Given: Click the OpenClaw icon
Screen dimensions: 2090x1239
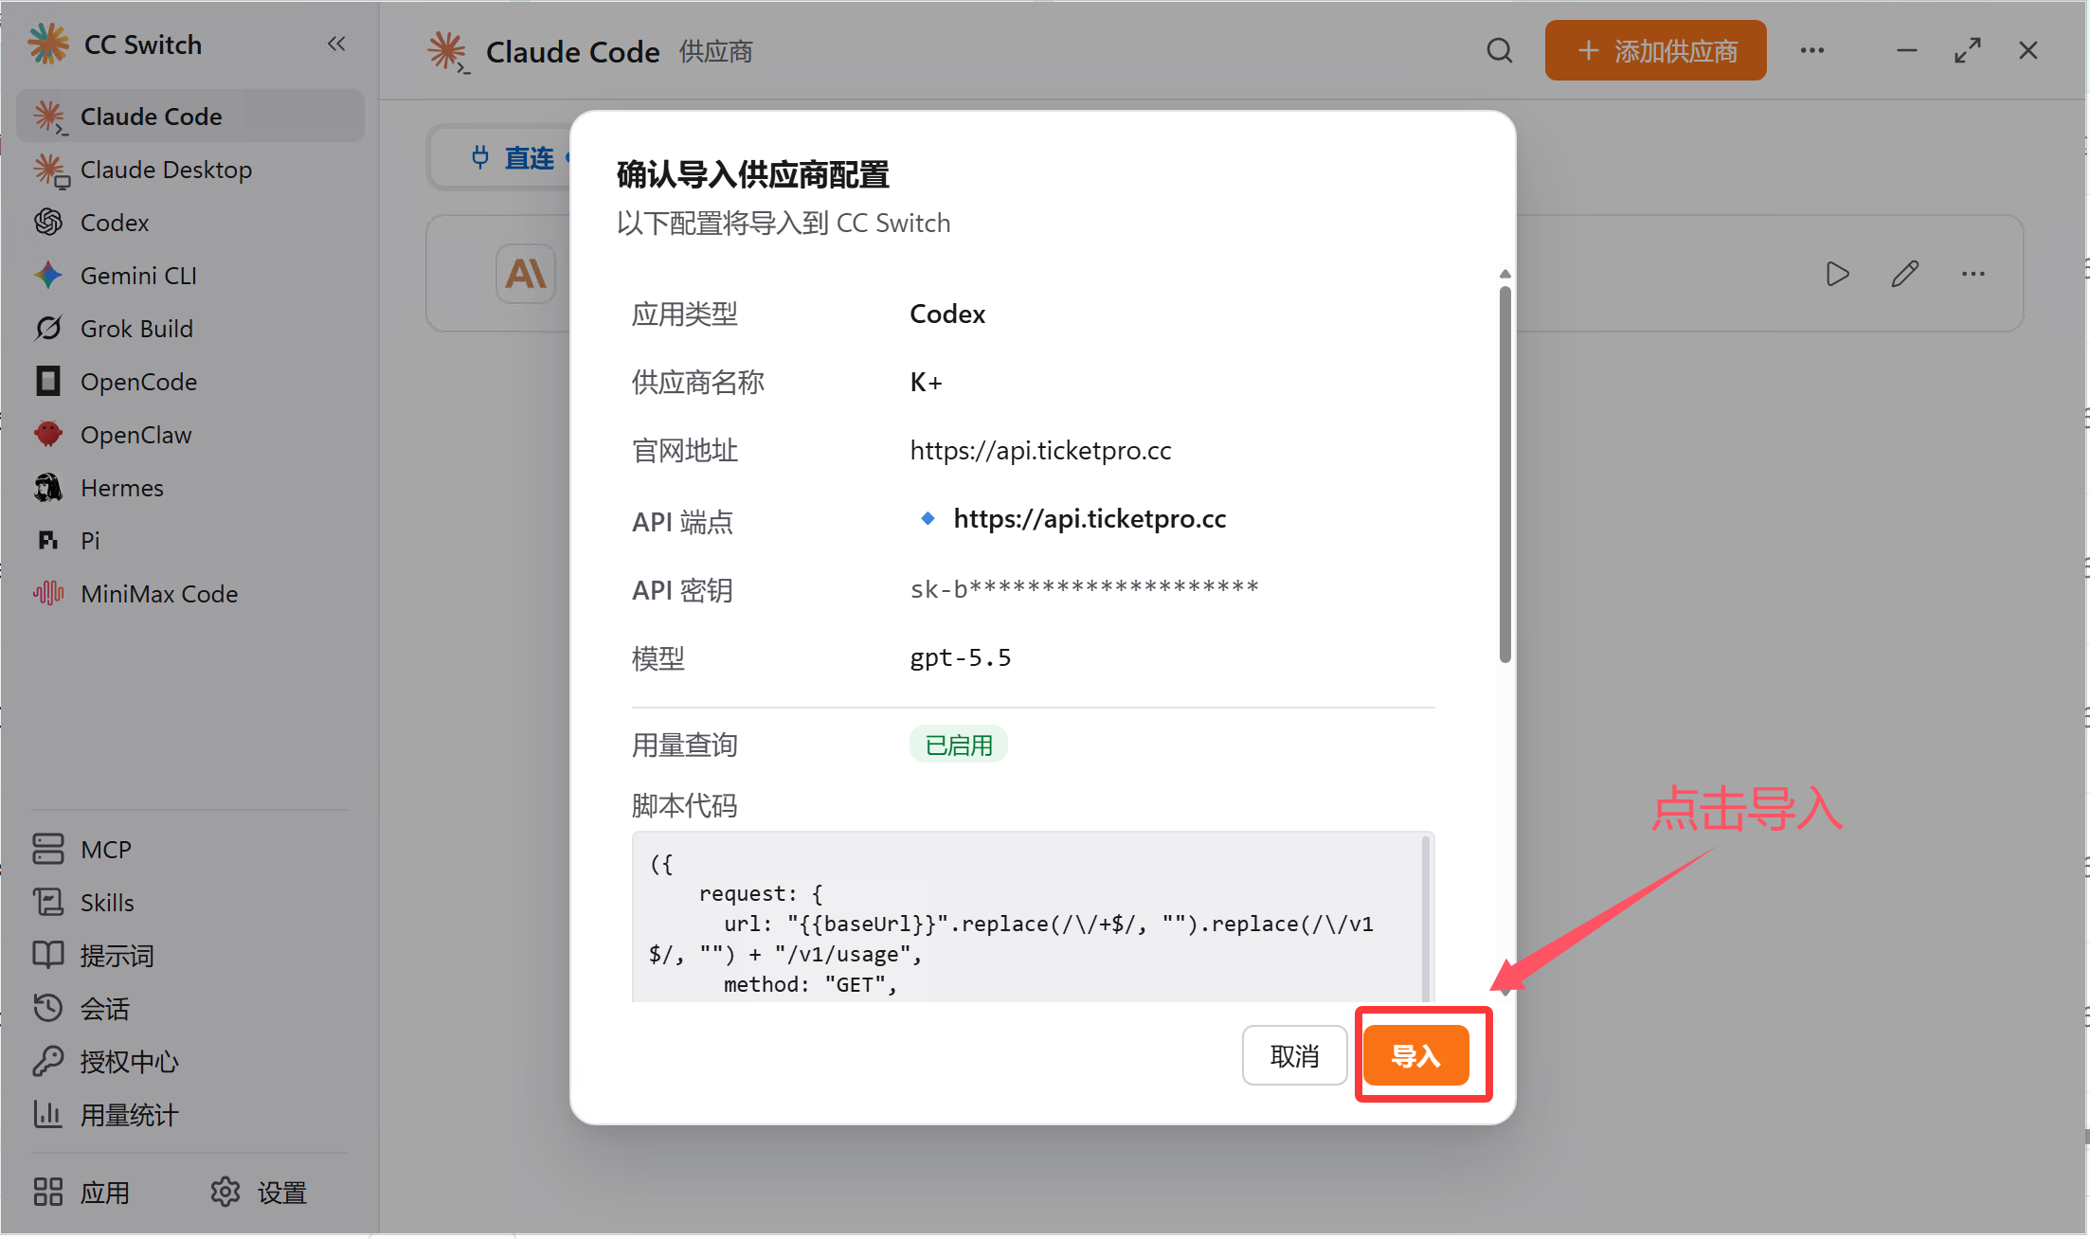Looking at the screenshot, I should [x=48, y=435].
